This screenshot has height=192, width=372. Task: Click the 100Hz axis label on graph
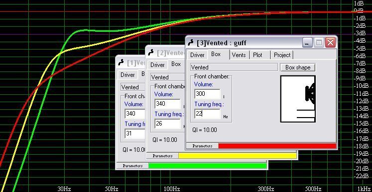171,189
